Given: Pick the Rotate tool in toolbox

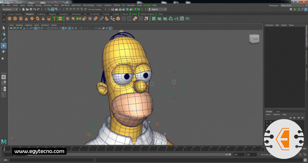Looking at the screenshot, I should click(x=4, y=52).
